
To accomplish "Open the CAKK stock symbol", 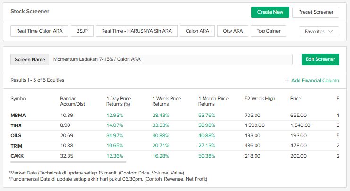I will tap(17, 156).
